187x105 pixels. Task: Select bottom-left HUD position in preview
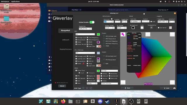coord(123,82)
